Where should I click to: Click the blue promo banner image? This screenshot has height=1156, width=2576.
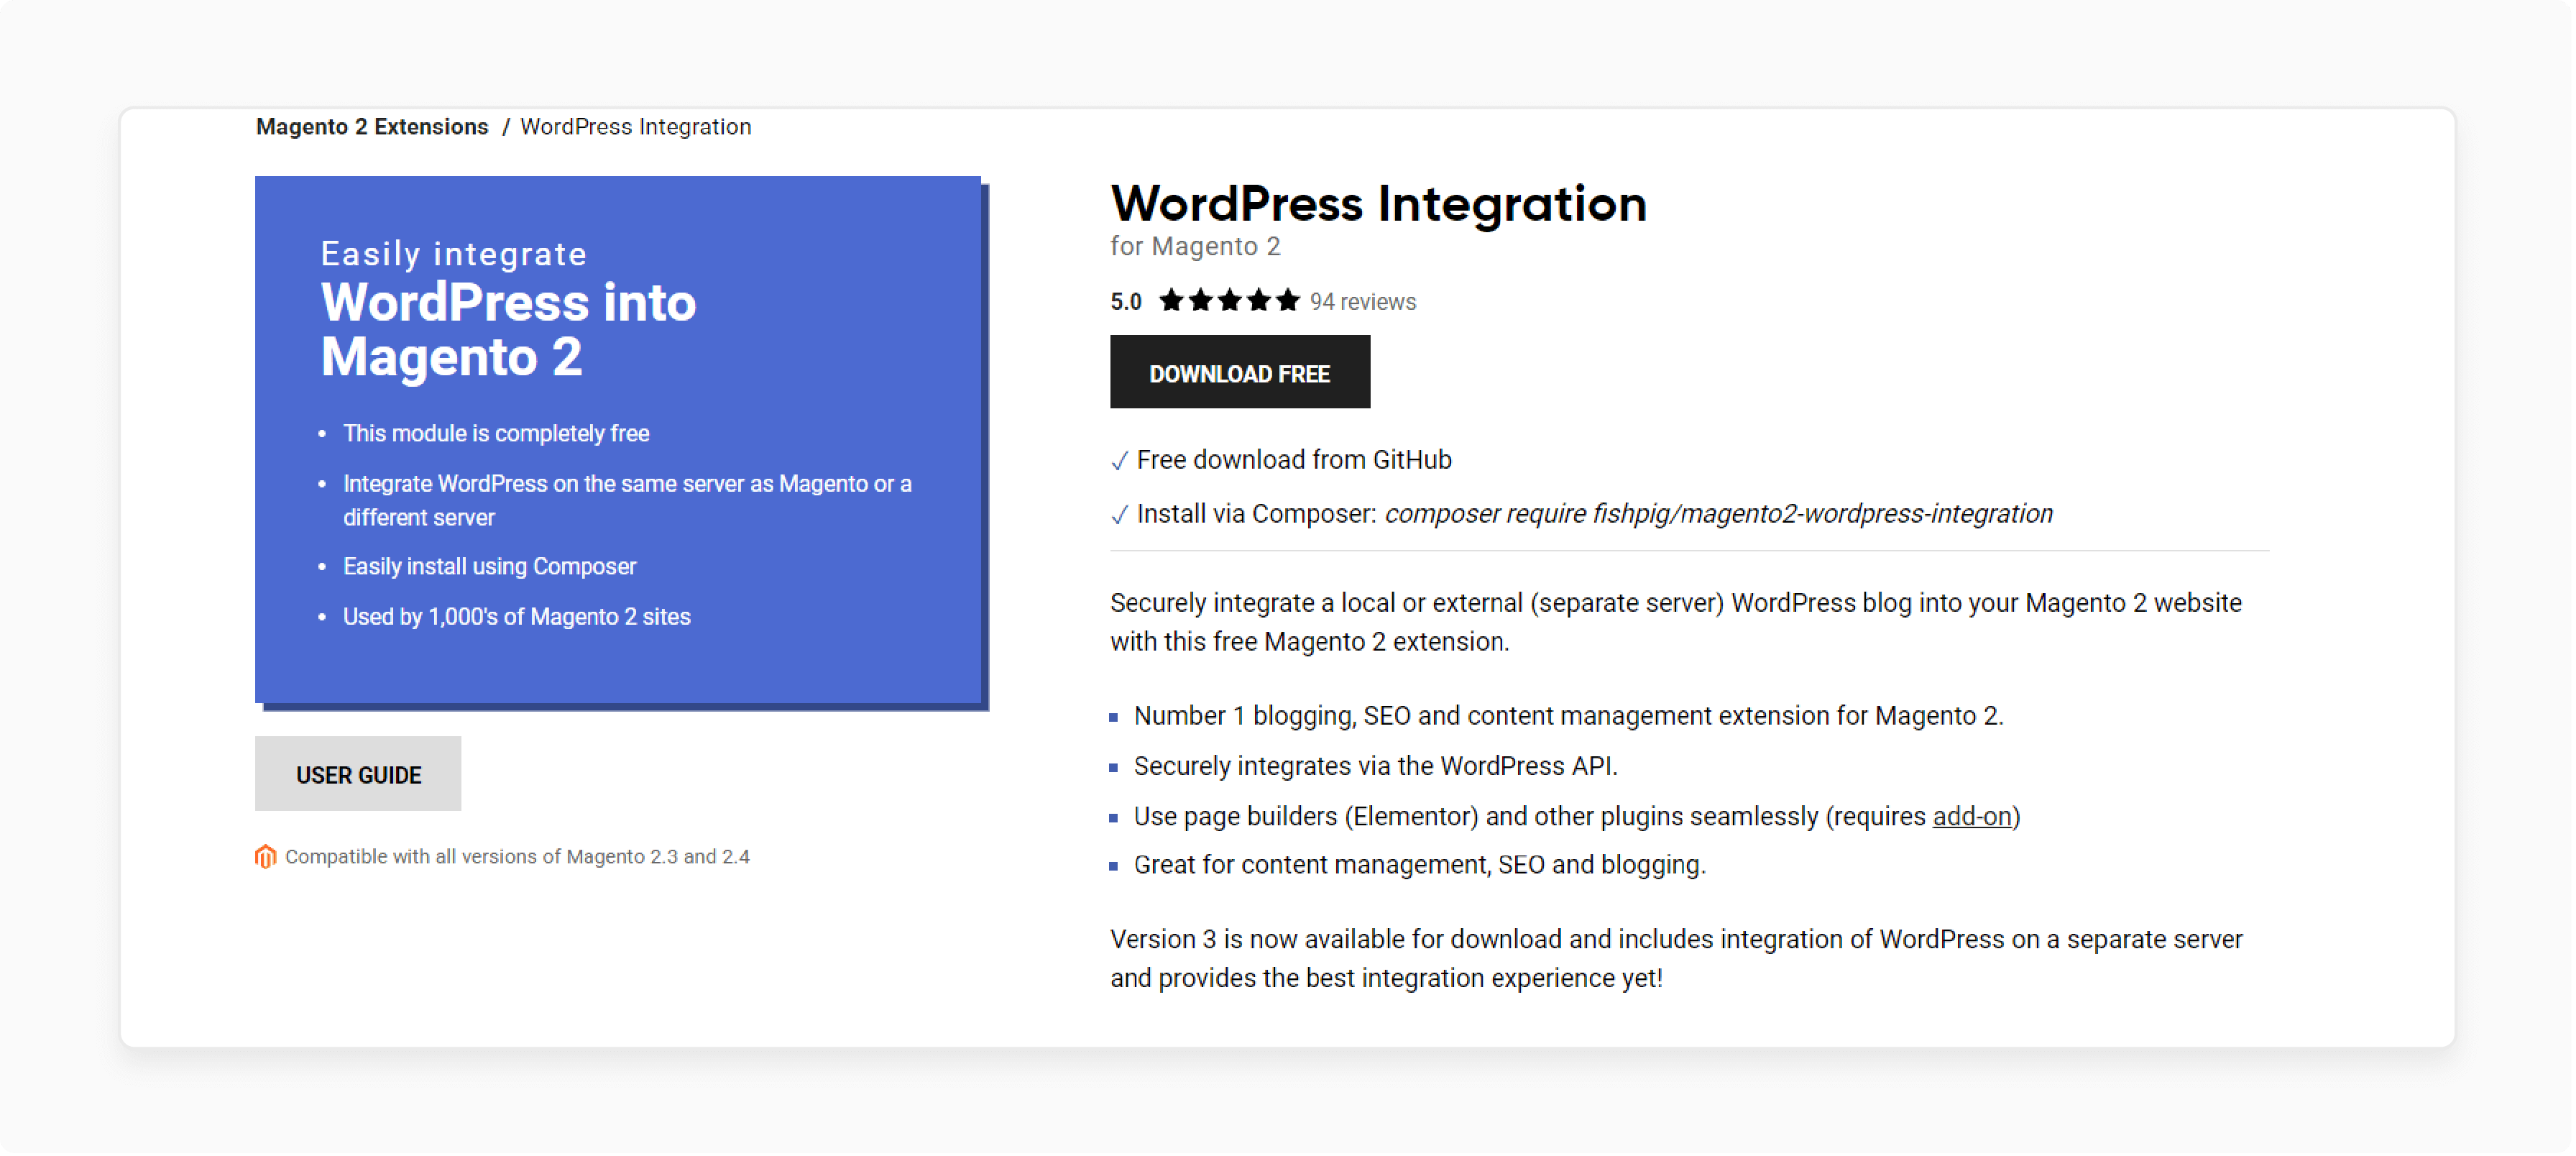(x=621, y=443)
